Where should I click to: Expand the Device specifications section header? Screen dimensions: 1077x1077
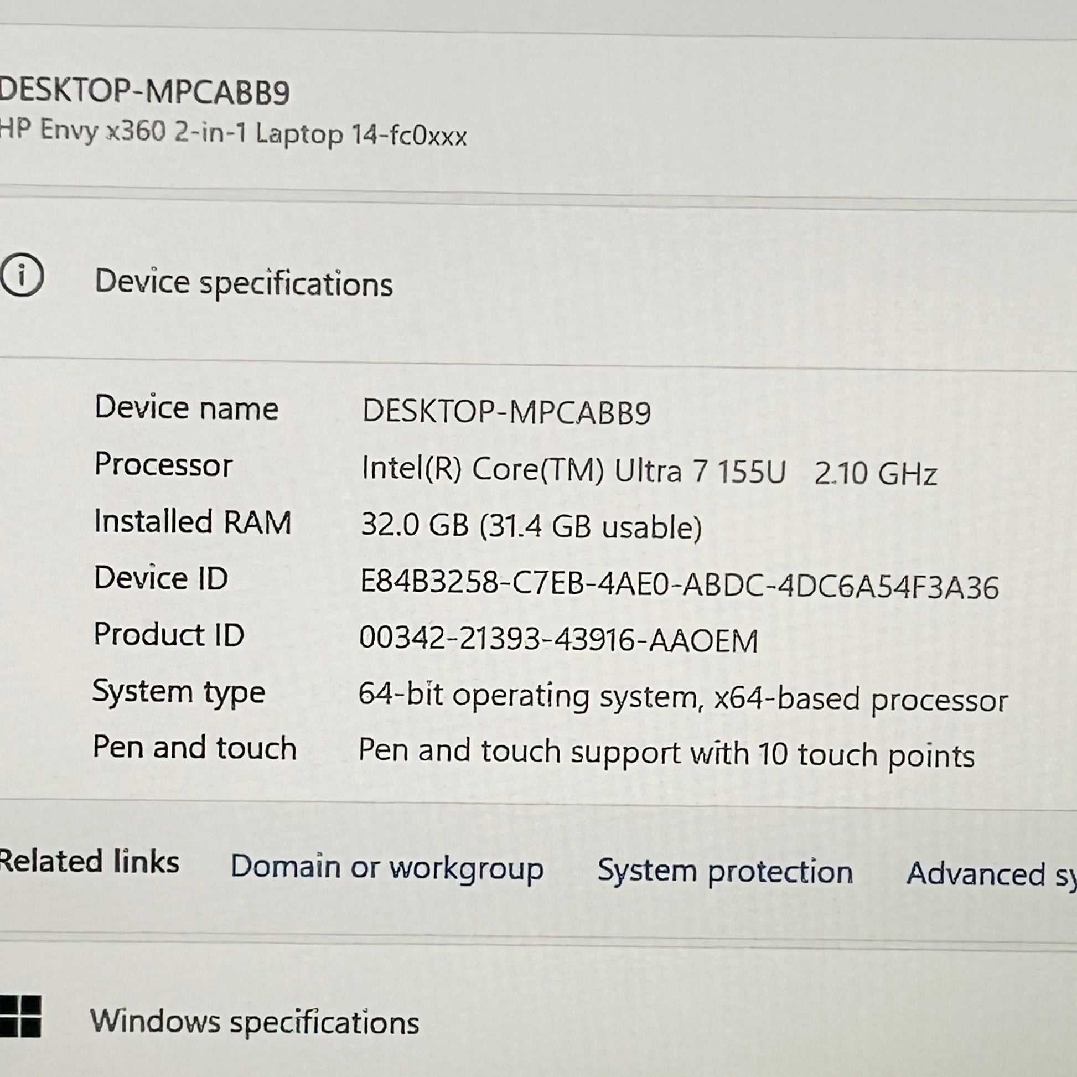[x=244, y=283]
